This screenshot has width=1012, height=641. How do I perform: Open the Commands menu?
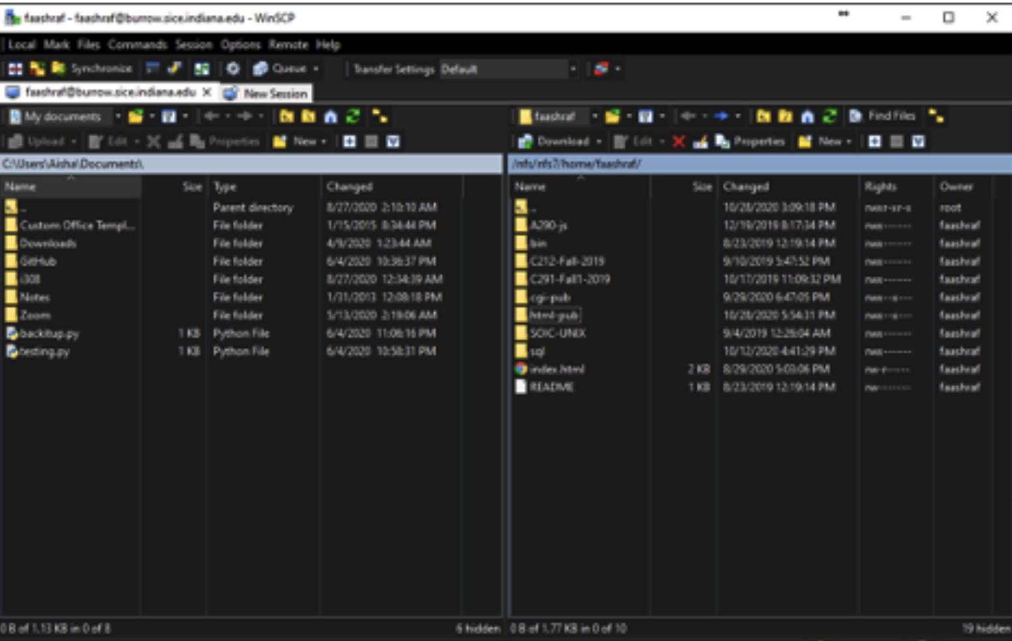click(x=137, y=45)
